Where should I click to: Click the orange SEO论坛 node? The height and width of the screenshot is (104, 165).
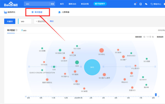coord(44,62)
